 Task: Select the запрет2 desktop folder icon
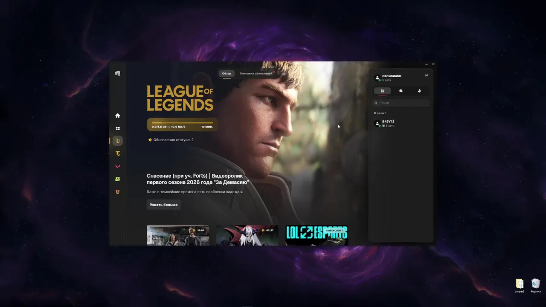point(520,286)
